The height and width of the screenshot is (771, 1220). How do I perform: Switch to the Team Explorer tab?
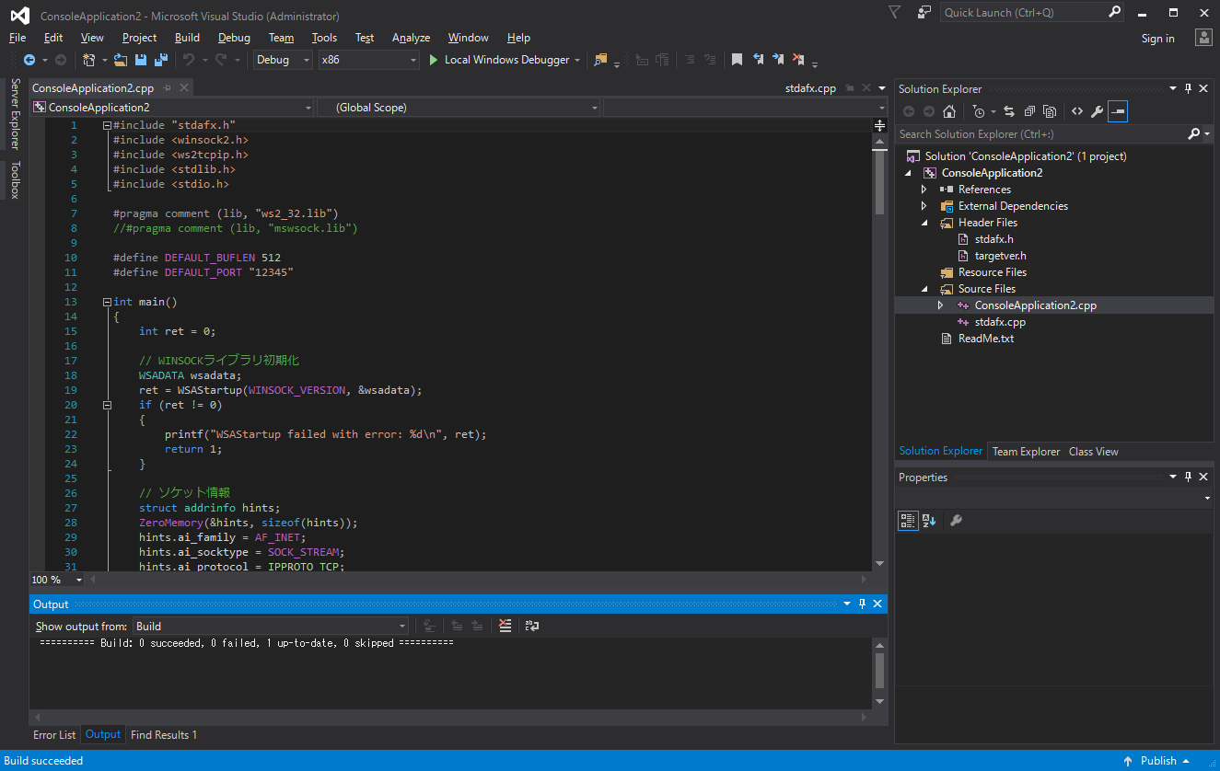point(1026,452)
